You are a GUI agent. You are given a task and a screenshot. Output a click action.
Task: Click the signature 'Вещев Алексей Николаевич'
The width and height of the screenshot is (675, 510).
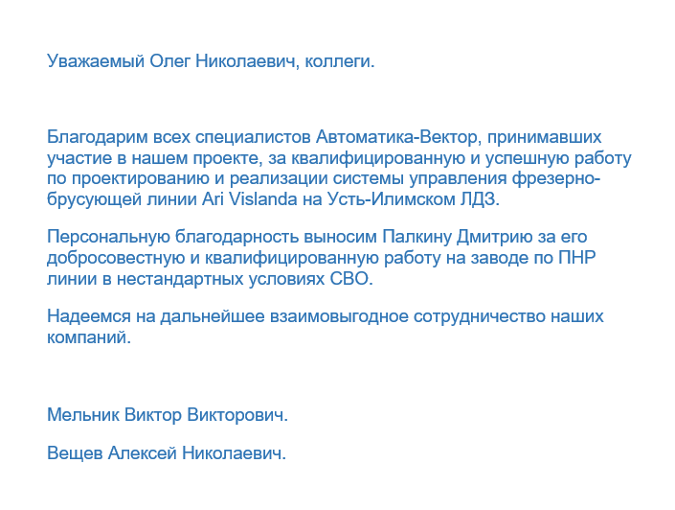pos(165,453)
